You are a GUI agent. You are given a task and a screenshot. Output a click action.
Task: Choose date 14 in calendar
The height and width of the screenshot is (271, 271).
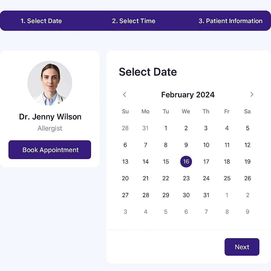(x=146, y=161)
